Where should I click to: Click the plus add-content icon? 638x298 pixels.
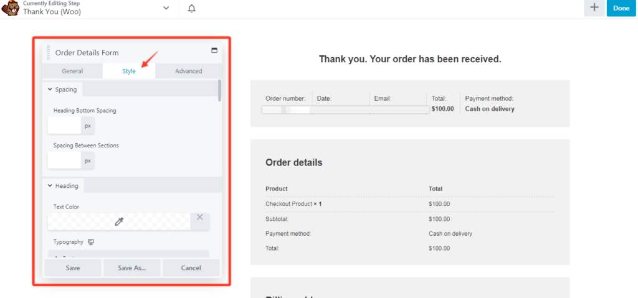[x=594, y=8]
